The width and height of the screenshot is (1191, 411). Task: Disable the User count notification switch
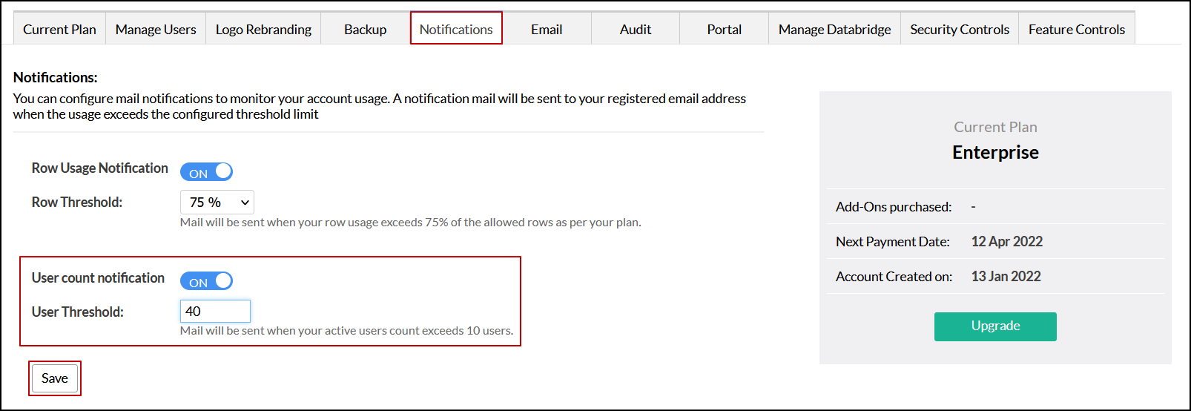[207, 281]
